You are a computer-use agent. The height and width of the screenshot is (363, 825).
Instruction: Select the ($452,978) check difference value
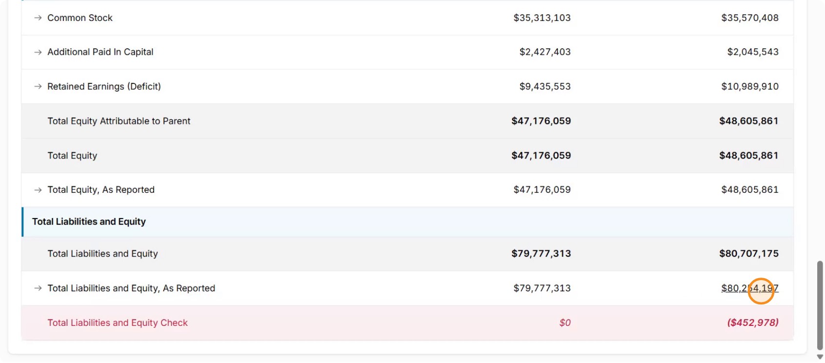pyautogui.click(x=753, y=323)
